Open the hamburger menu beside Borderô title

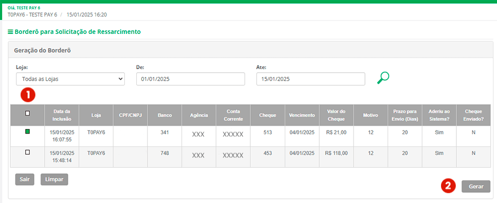pyautogui.click(x=10, y=32)
